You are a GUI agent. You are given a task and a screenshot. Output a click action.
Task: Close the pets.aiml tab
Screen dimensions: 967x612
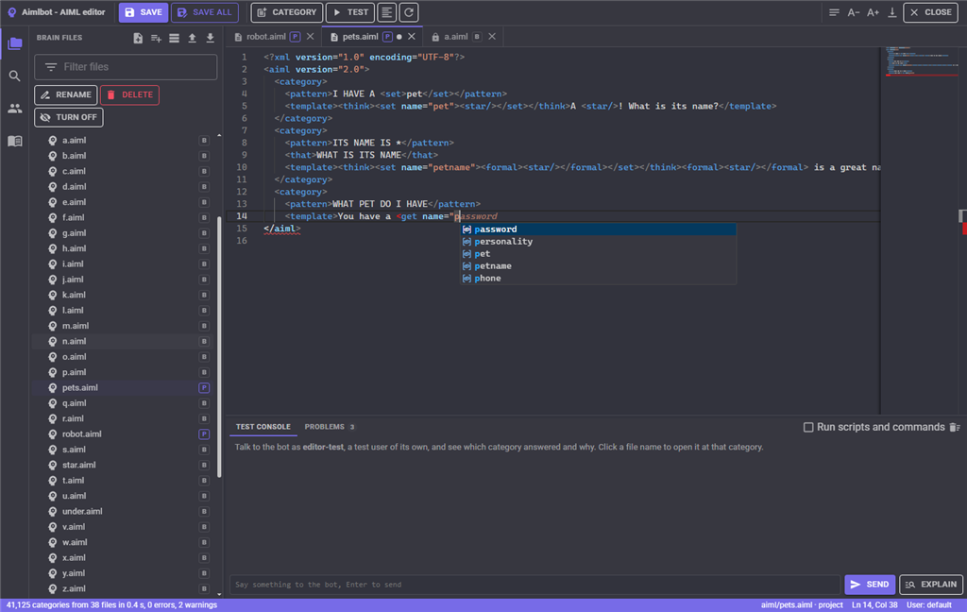tap(412, 37)
